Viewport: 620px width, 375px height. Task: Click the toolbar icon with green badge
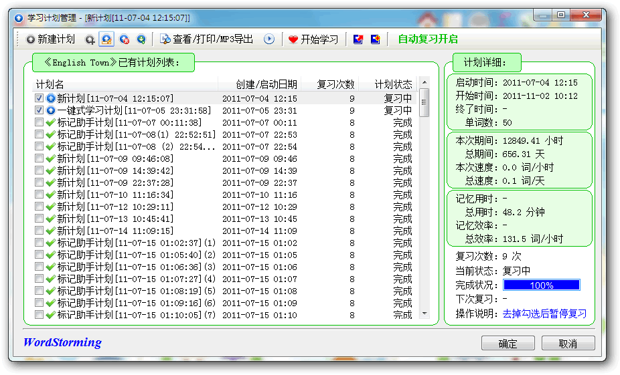point(141,39)
